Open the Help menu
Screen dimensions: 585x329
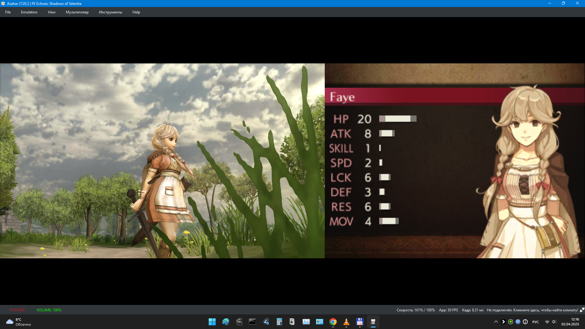coord(136,12)
